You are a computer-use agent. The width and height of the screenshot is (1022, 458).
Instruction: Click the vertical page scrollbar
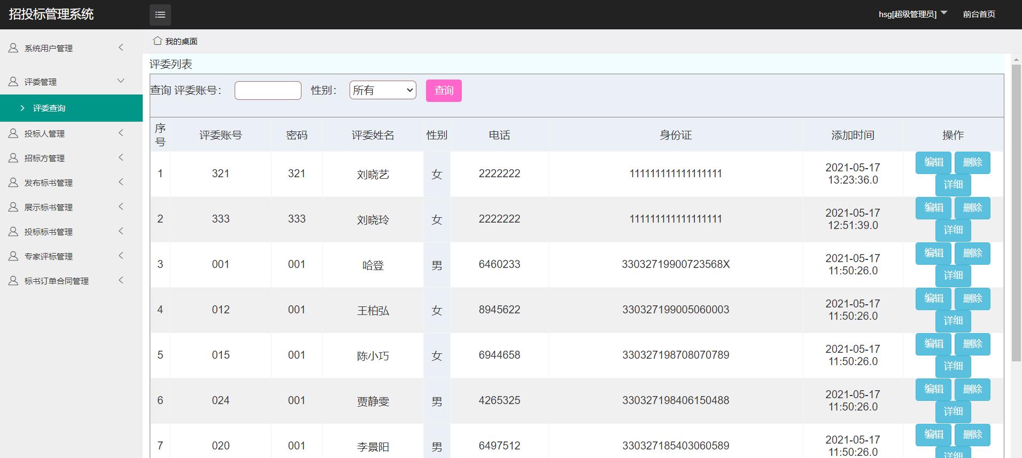(x=1016, y=214)
